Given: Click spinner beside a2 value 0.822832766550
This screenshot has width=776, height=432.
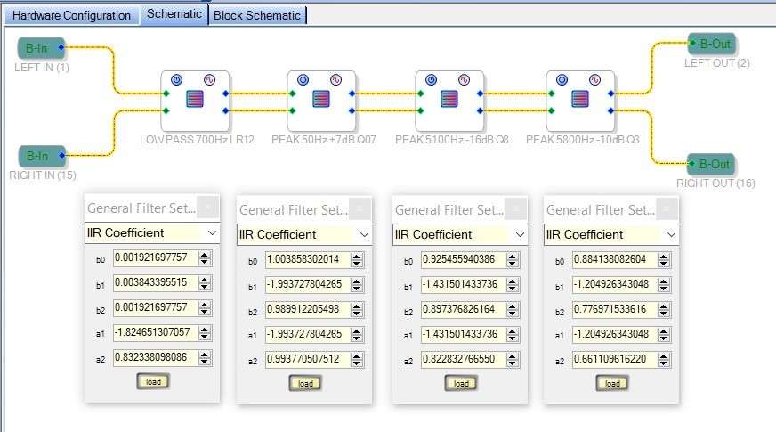Looking at the screenshot, I should (513, 359).
